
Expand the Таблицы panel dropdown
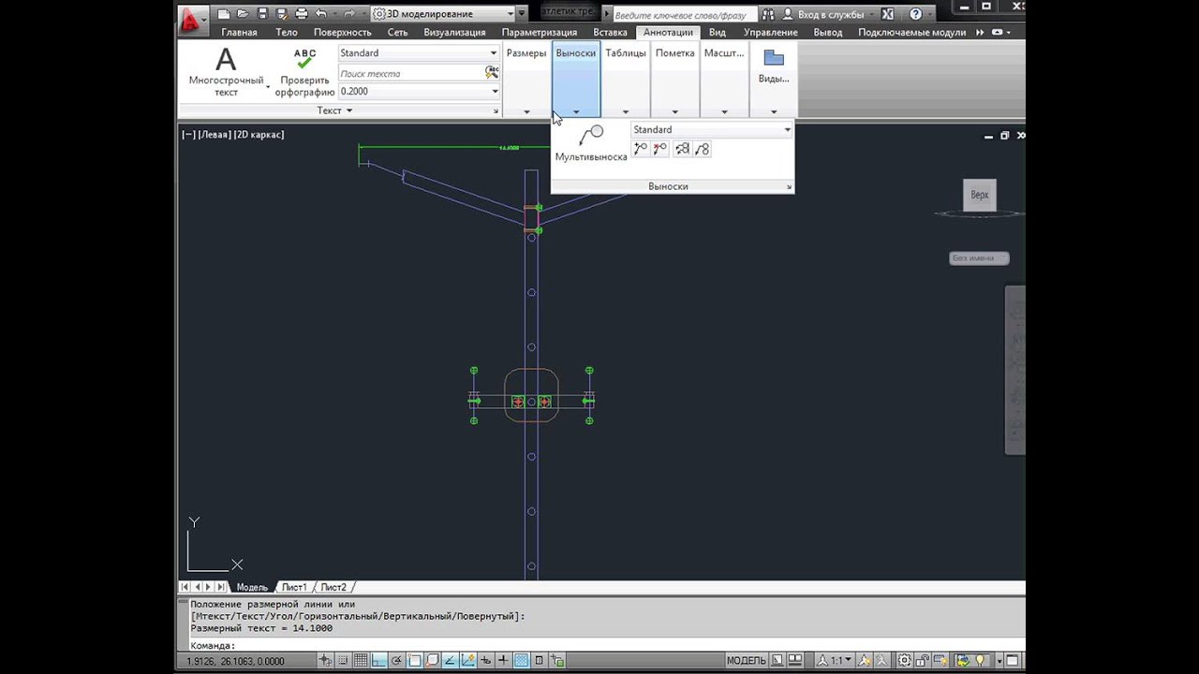[626, 111]
